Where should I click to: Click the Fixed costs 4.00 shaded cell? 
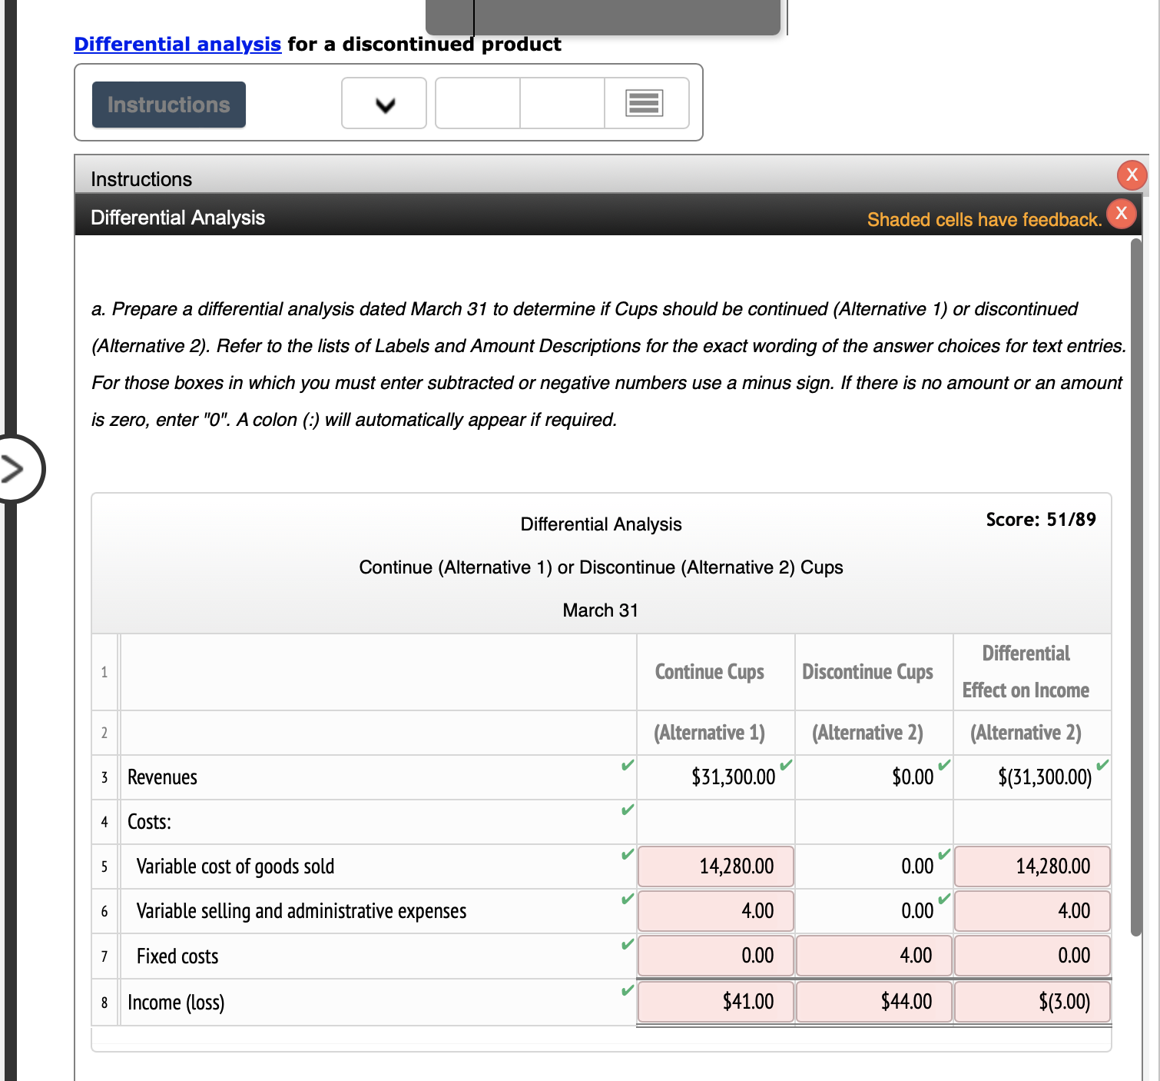click(x=873, y=955)
